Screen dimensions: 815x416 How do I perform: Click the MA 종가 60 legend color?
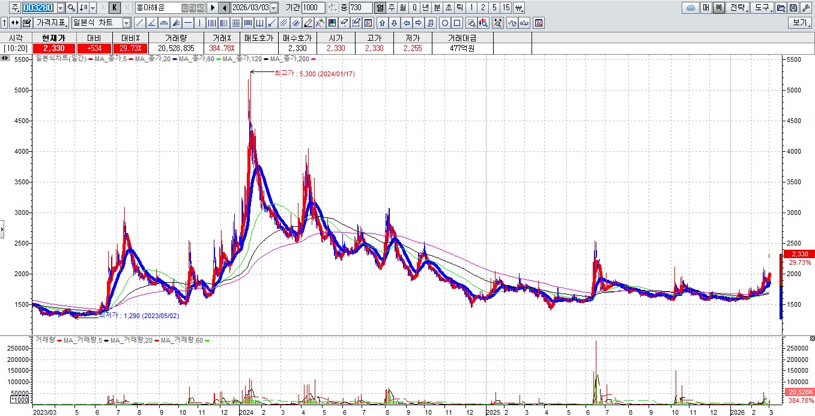219,59
